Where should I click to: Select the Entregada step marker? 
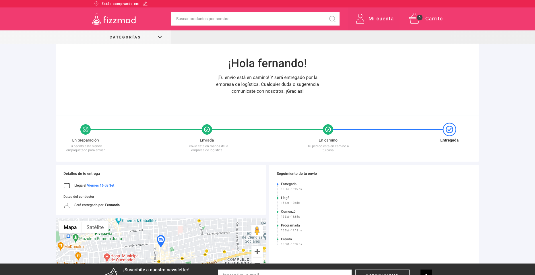[x=449, y=129]
